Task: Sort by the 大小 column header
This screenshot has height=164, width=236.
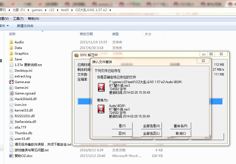Action: tap(148, 34)
